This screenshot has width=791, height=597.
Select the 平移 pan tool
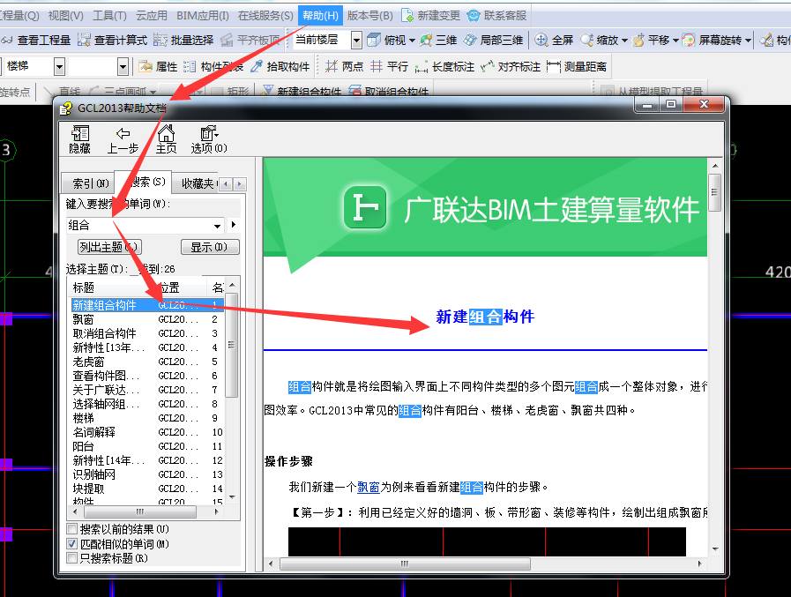(651, 40)
